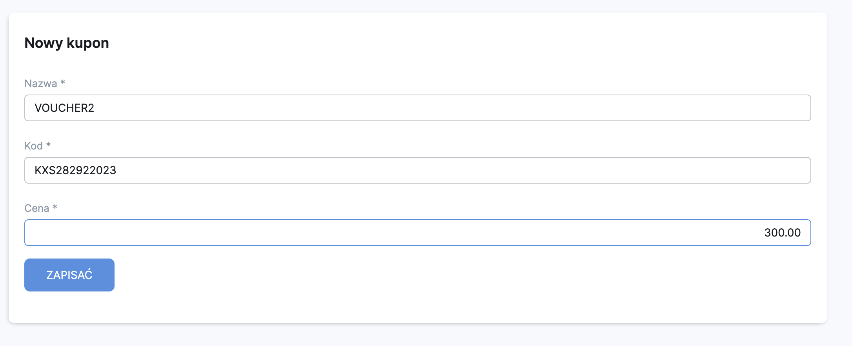Viewport: 852px width, 346px height.
Task: Click the required asterisk beside Nazwa
Action: pos(63,83)
